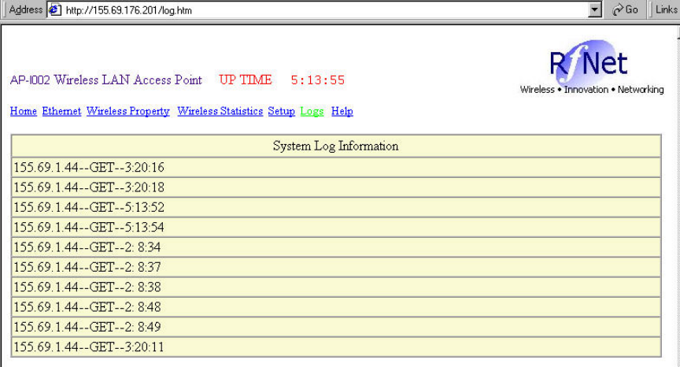Select log entry GET--2: 8:34
Image resolution: width=680 pixels, height=367 pixels.
(x=335, y=247)
